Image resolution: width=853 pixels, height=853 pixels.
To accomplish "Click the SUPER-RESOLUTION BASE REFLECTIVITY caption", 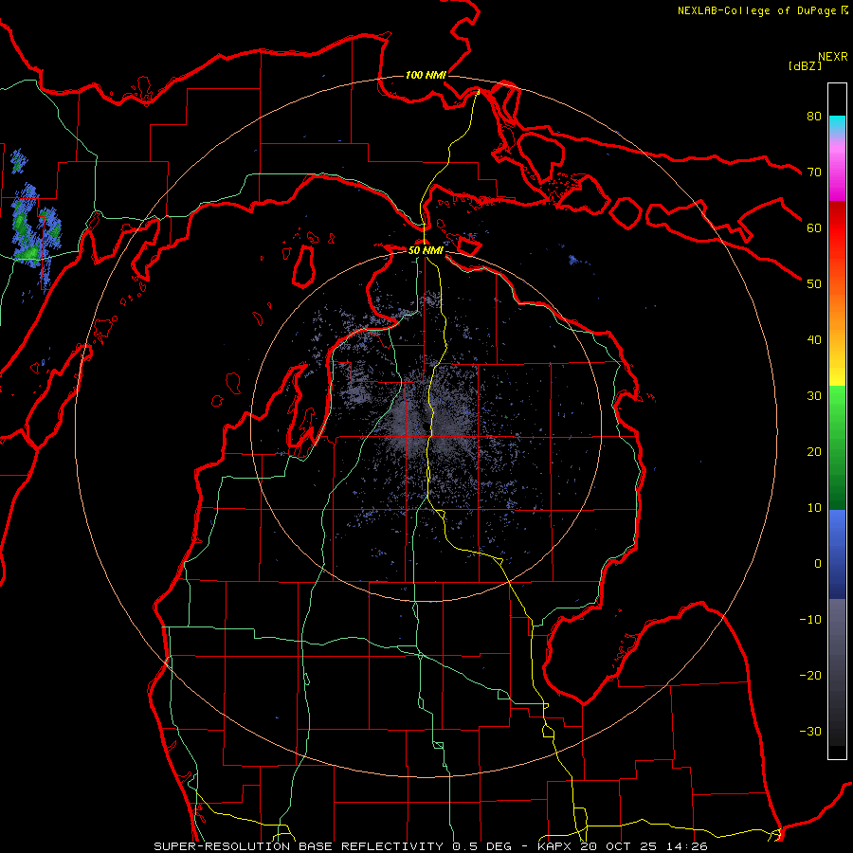I will (298, 846).
